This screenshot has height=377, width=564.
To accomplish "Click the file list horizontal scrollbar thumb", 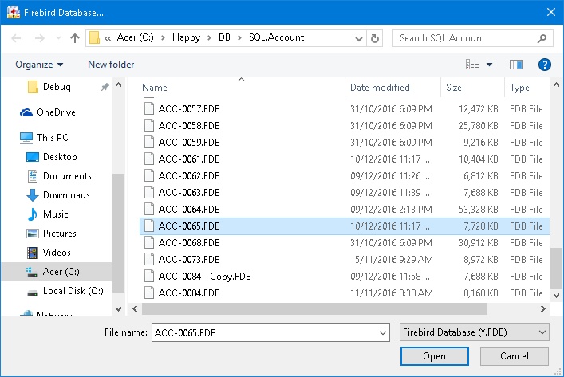I will pos(315,309).
